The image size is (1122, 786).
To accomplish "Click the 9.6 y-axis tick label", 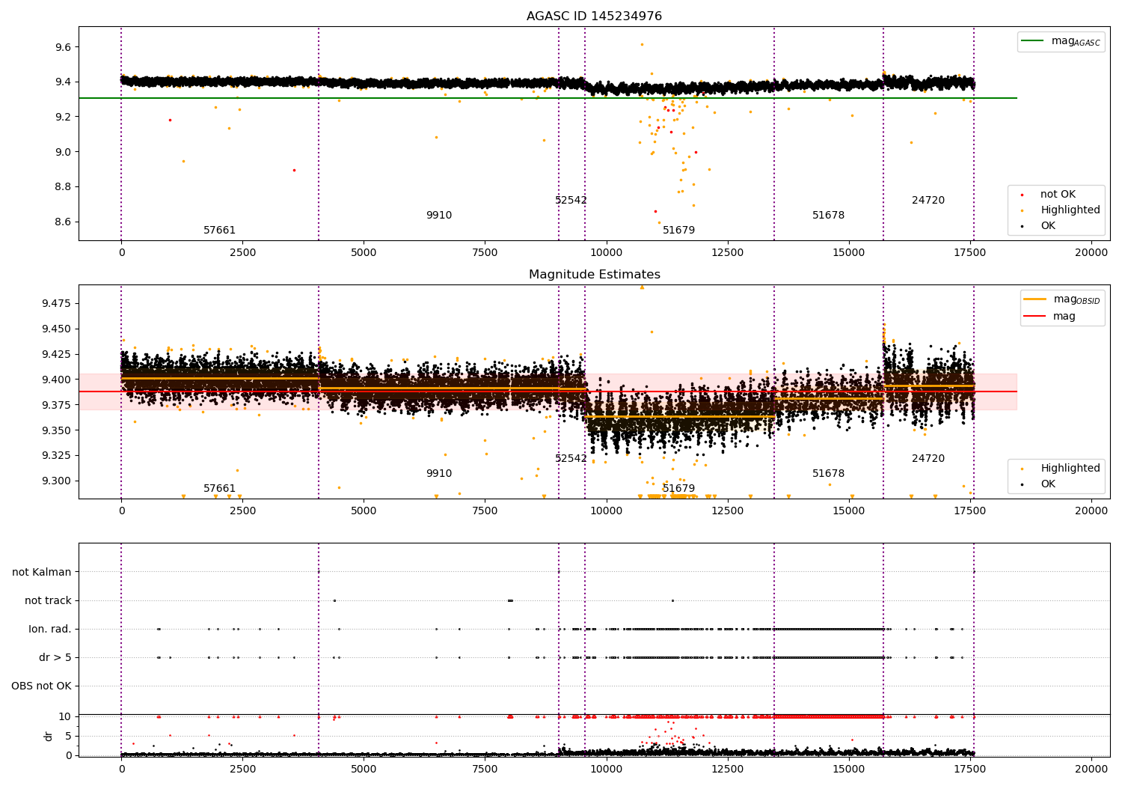I will (x=63, y=47).
